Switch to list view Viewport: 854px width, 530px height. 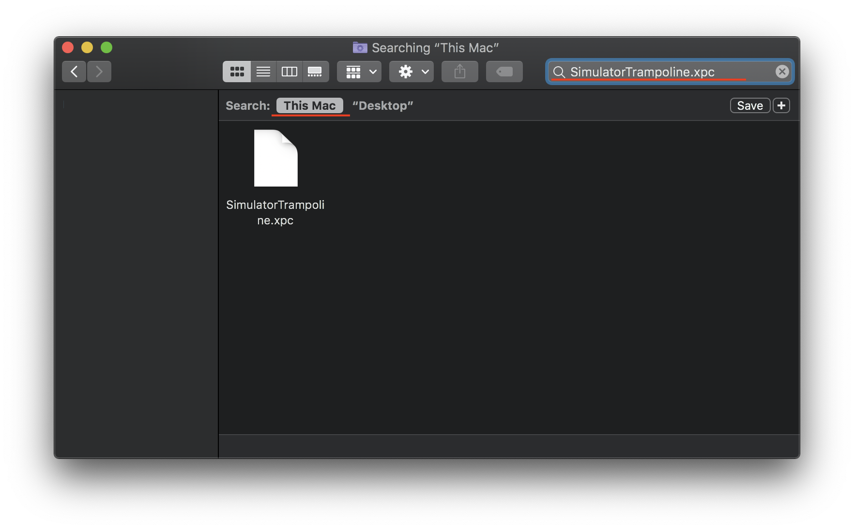pyautogui.click(x=263, y=72)
